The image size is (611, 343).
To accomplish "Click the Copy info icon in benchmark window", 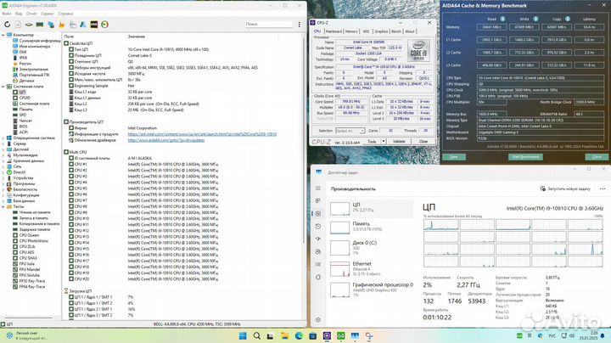I will click(568, 19).
